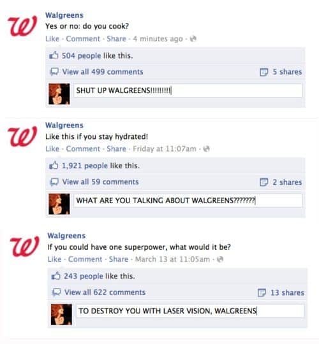The width and height of the screenshot is (319, 344).
Task: Click the '4 minutes ago' timestamp
Action: [158, 39]
